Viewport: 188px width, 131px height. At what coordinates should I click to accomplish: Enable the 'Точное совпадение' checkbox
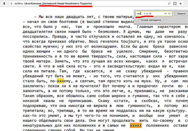pos(137,20)
